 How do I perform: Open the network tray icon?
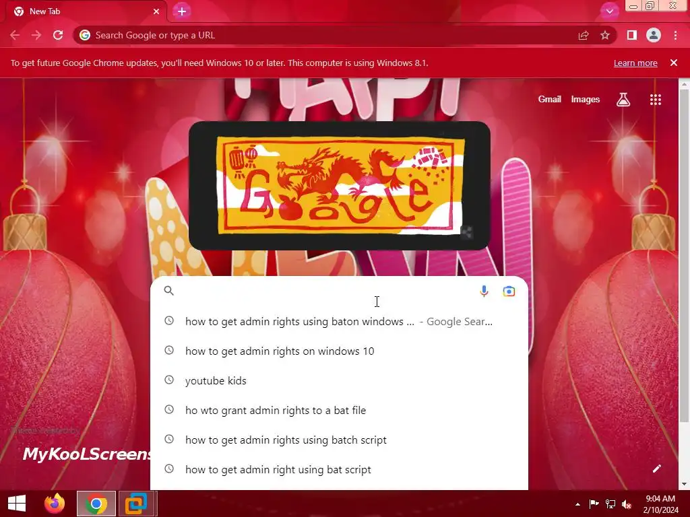point(610,504)
